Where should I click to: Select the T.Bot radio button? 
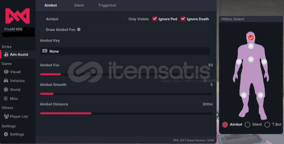(267, 125)
